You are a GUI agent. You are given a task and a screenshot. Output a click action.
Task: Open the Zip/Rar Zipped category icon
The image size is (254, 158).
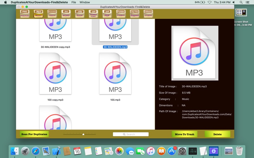point(134,14)
